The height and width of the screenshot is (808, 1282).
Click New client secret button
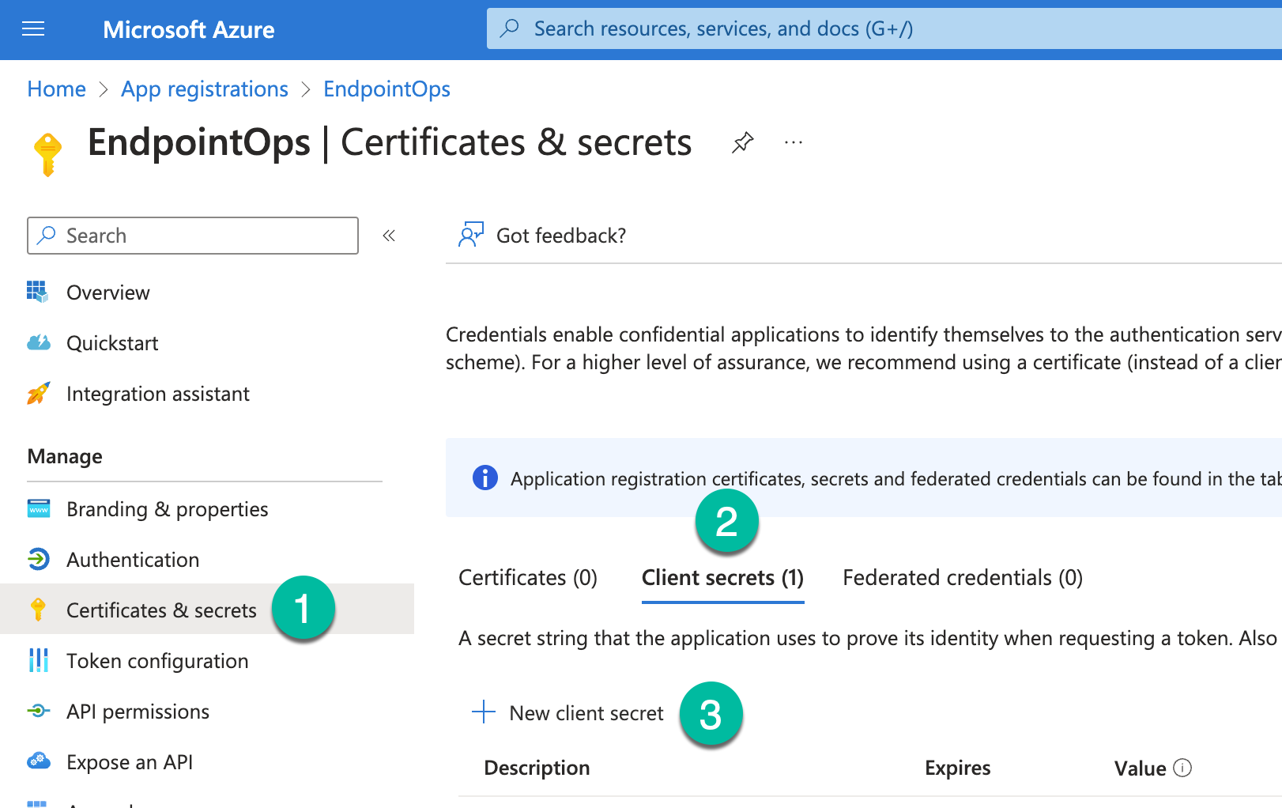tap(586, 713)
